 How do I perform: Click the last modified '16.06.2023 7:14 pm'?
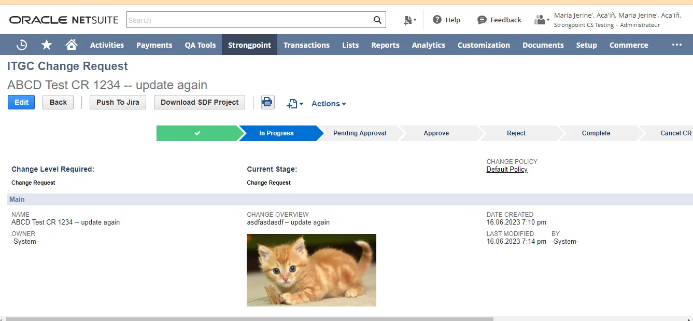click(516, 242)
